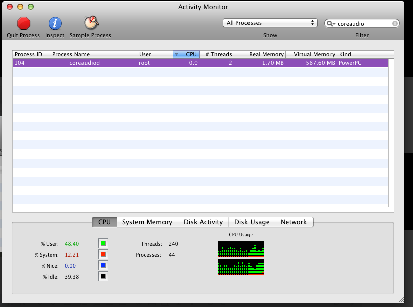Screen dimensions: 413x307
Task: Switch to the CPU tab
Action: (x=104, y=222)
